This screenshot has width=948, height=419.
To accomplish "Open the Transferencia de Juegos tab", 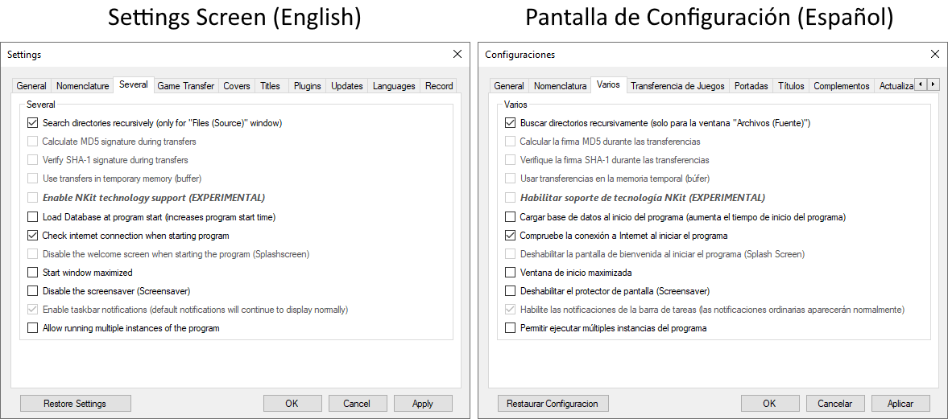I will pos(677,86).
